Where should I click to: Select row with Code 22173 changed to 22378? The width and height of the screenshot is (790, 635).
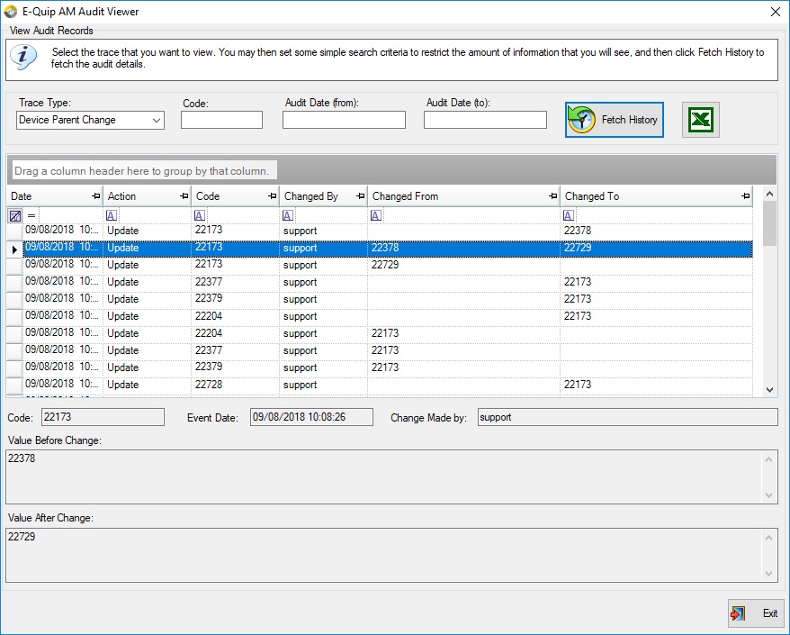coord(388,231)
